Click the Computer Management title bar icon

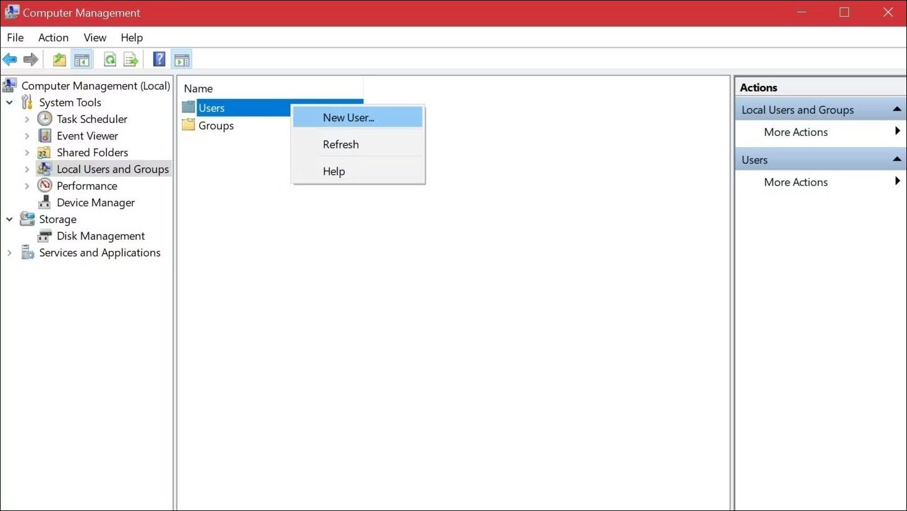(12, 12)
